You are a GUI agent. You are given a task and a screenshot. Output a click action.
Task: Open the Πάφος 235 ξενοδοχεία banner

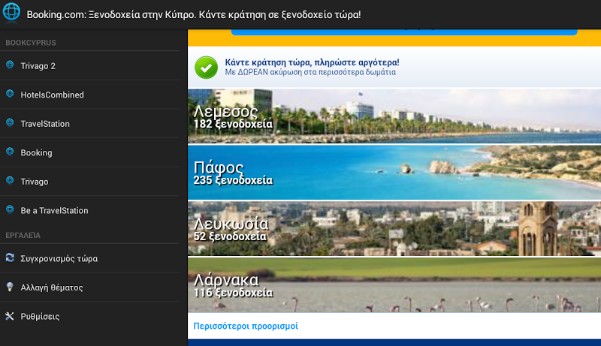point(394,172)
